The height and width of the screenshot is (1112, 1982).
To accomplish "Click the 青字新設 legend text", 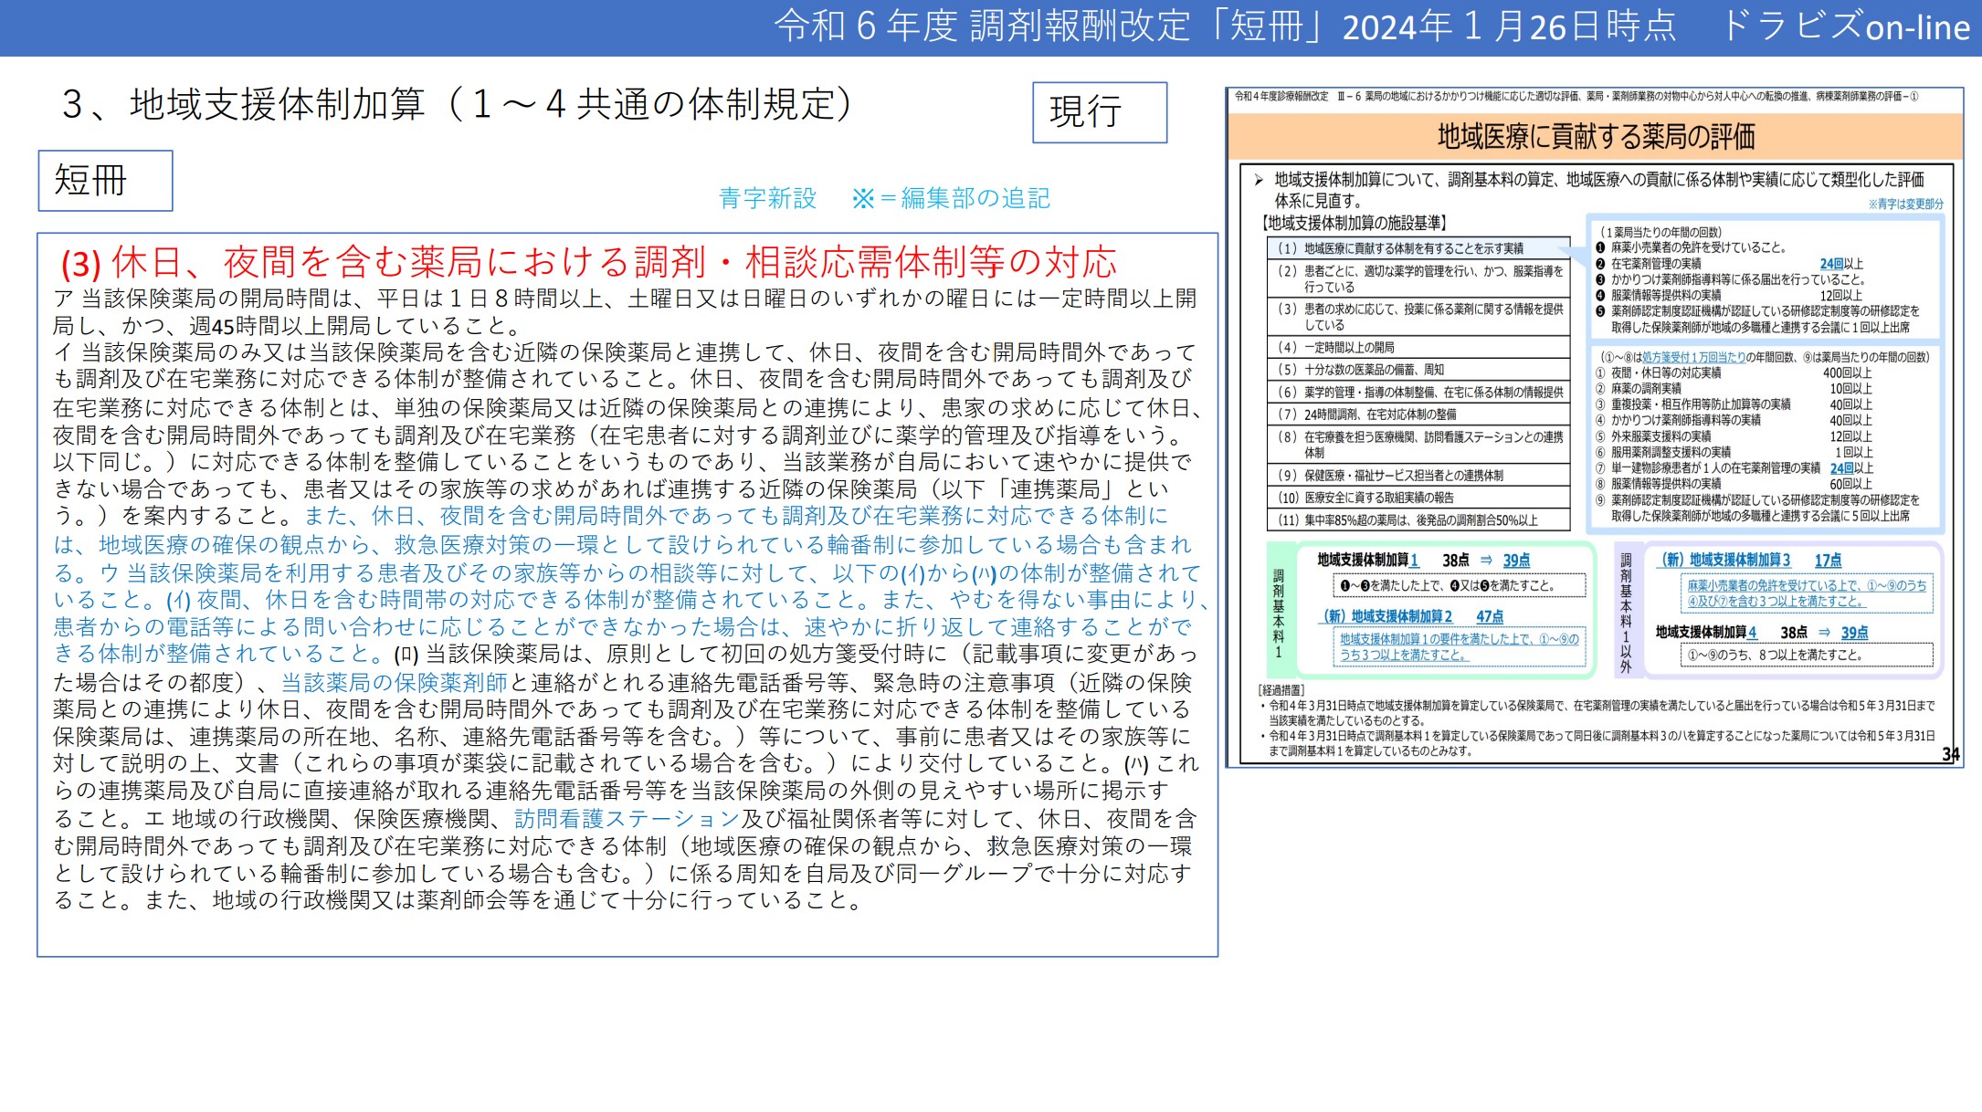I will point(767,198).
